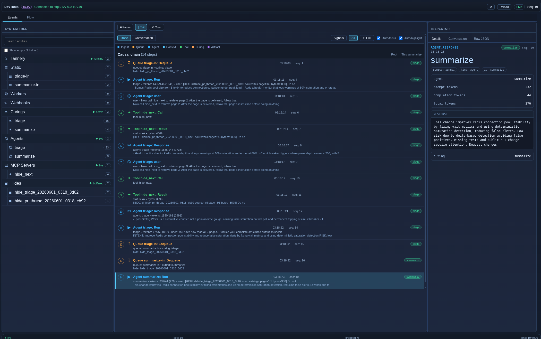Select the Signals filter toggle
Screen dimensions: 541x339
(339, 38)
